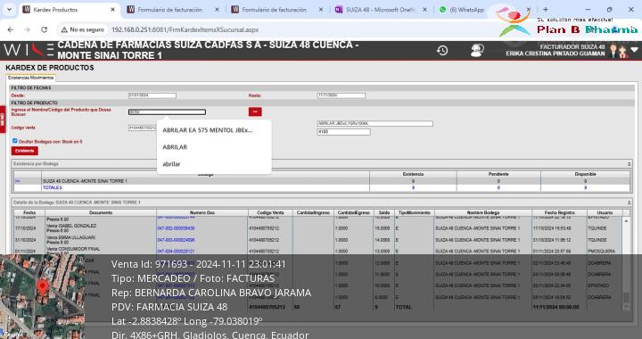Click the No es seguro security indicator

[82, 30]
